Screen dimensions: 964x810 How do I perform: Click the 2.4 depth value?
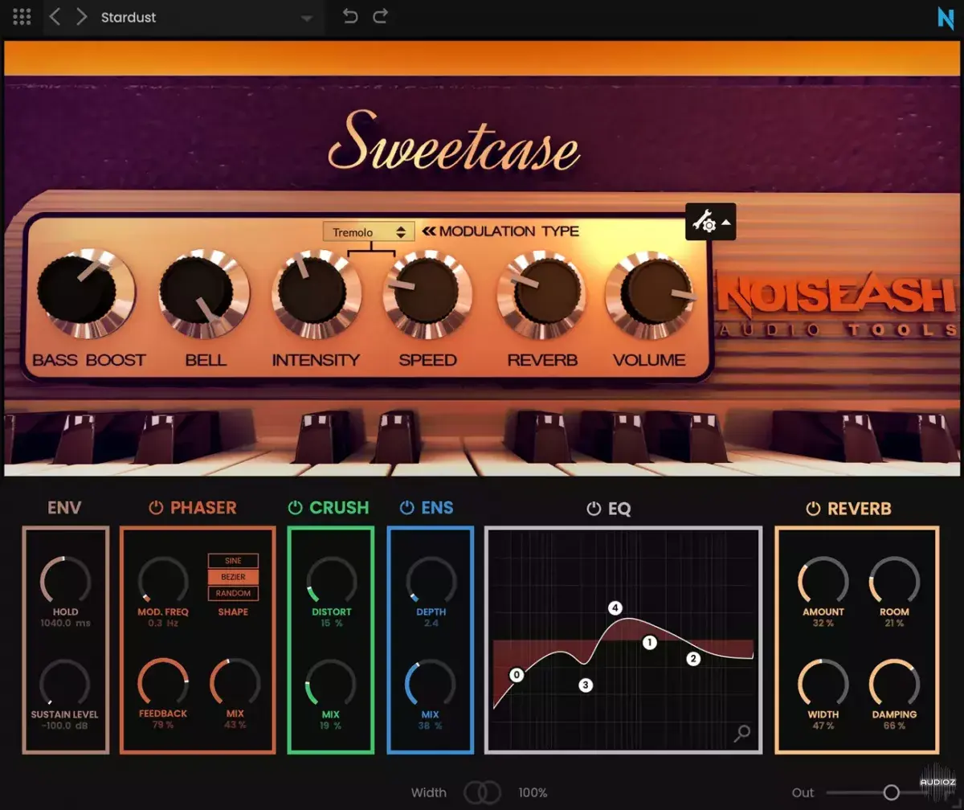coord(431,623)
